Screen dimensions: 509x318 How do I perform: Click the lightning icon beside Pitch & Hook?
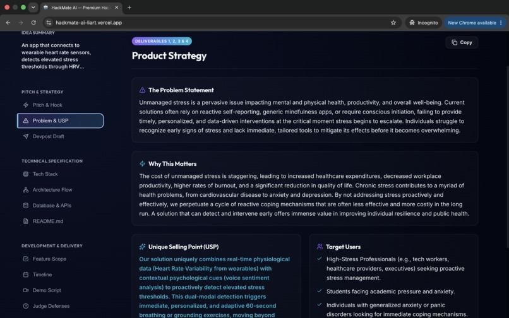point(26,105)
